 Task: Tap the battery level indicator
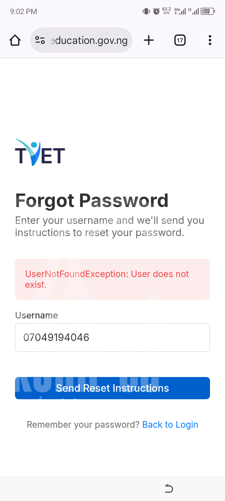coord(207,12)
